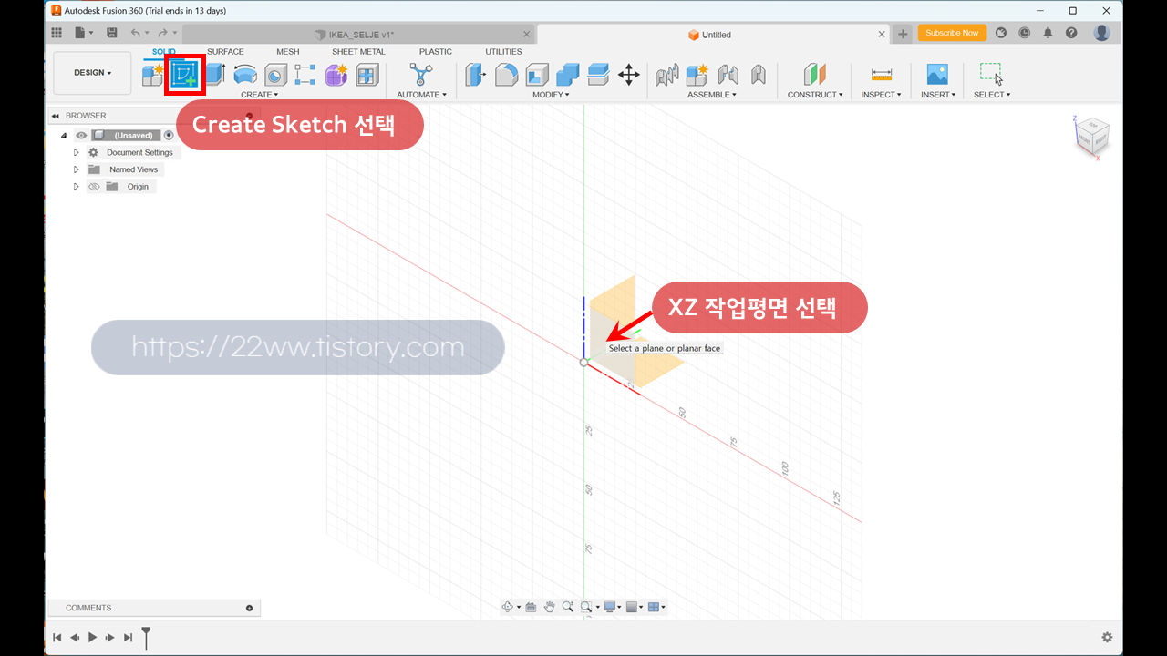Image resolution: width=1167 pixels, height=656 pixels.
Task: Expand the Origin folder node
Action: [x=77, y=187]
